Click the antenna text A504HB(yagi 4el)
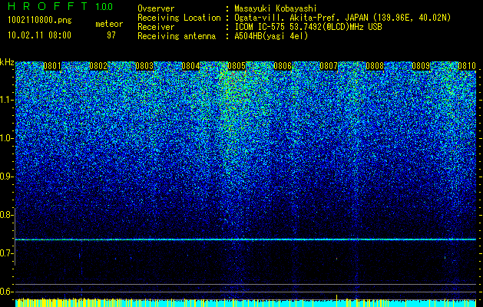Image resolution: width=483 pixels, height=307 pixels. tap(271, 36)
